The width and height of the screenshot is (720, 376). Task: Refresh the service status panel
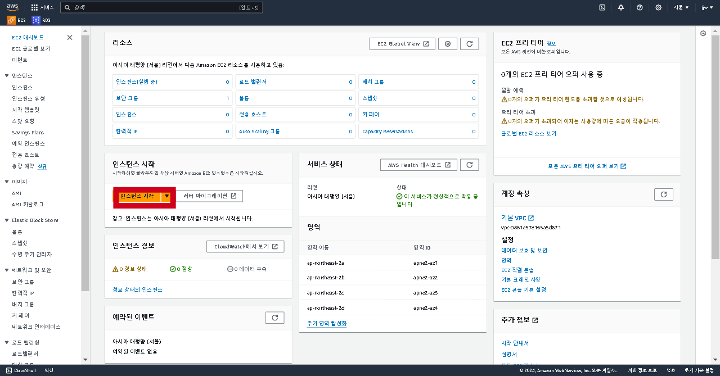point(470,165)
